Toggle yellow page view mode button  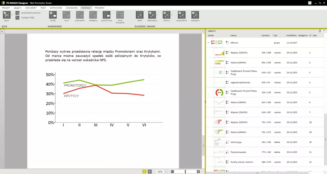point(144,171)
